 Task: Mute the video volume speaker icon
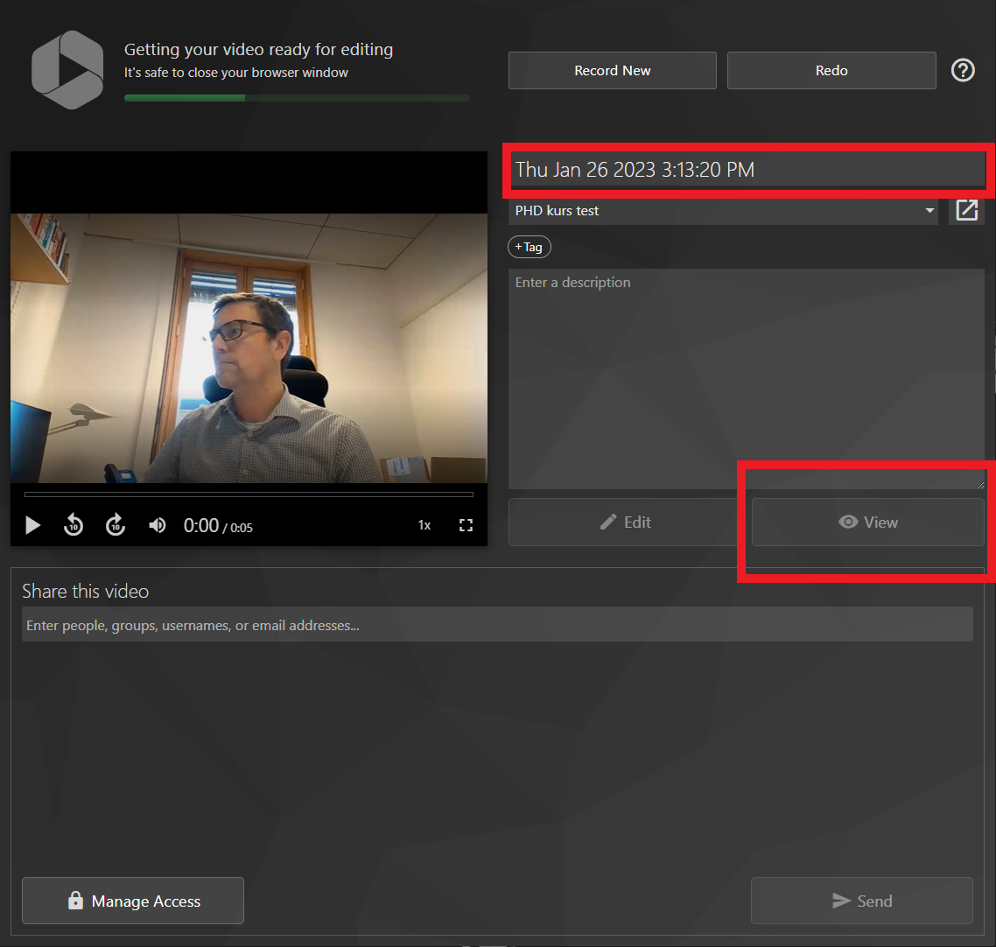click(157, 525)
